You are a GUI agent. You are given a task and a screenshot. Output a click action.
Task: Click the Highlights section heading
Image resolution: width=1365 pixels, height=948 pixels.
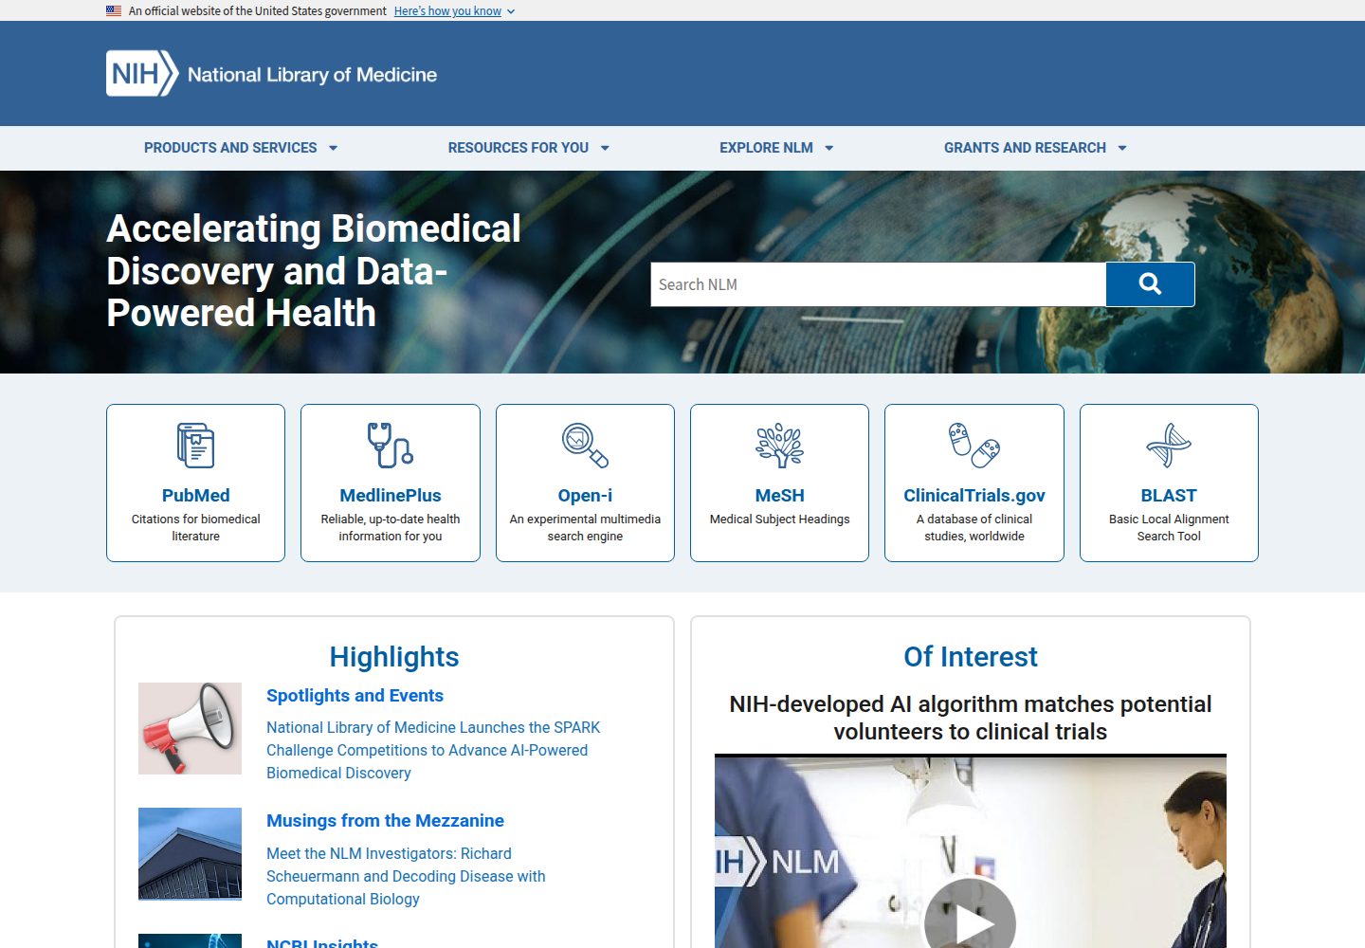click(x=394, y=657)
